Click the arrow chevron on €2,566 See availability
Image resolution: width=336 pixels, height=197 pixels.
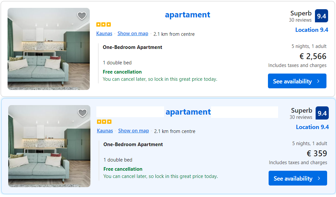point(318,81)
